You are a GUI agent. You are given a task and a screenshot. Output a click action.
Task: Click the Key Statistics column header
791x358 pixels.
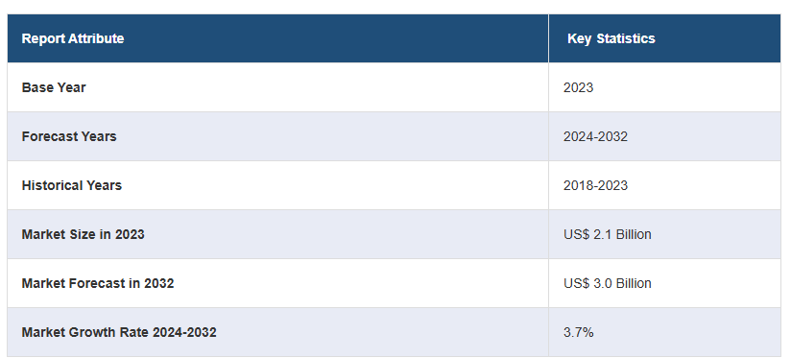pyautogui.click(x=611, y=38)
